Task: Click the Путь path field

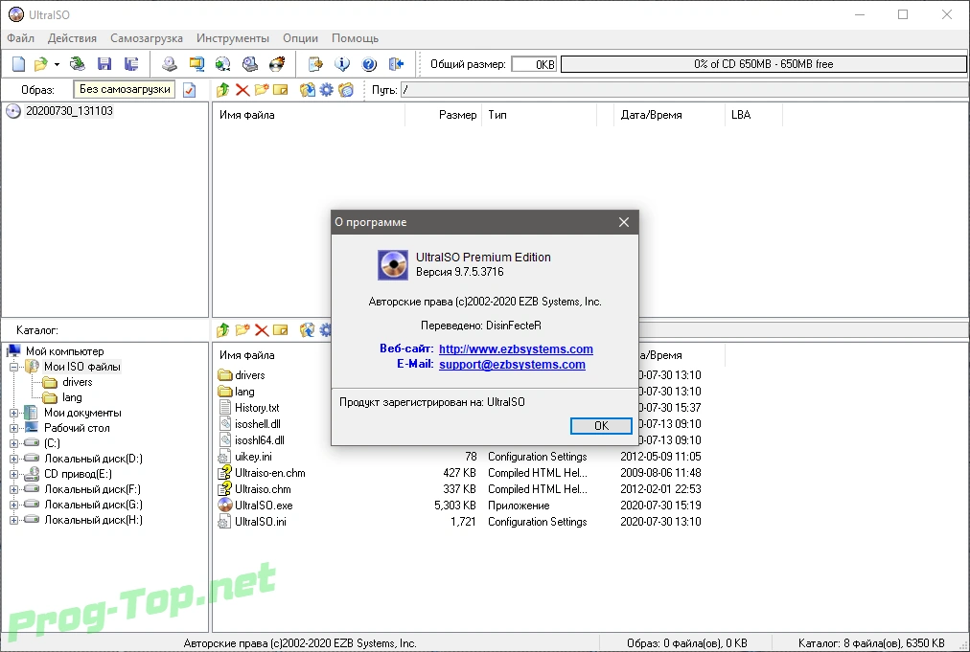Action: click(684, 90)
